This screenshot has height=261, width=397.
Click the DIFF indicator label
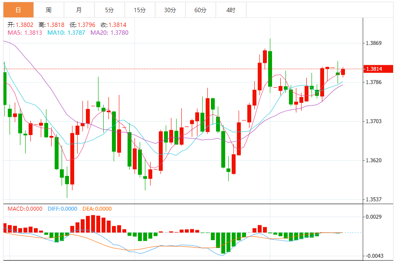pyautogui.click(x=62, y=209)
